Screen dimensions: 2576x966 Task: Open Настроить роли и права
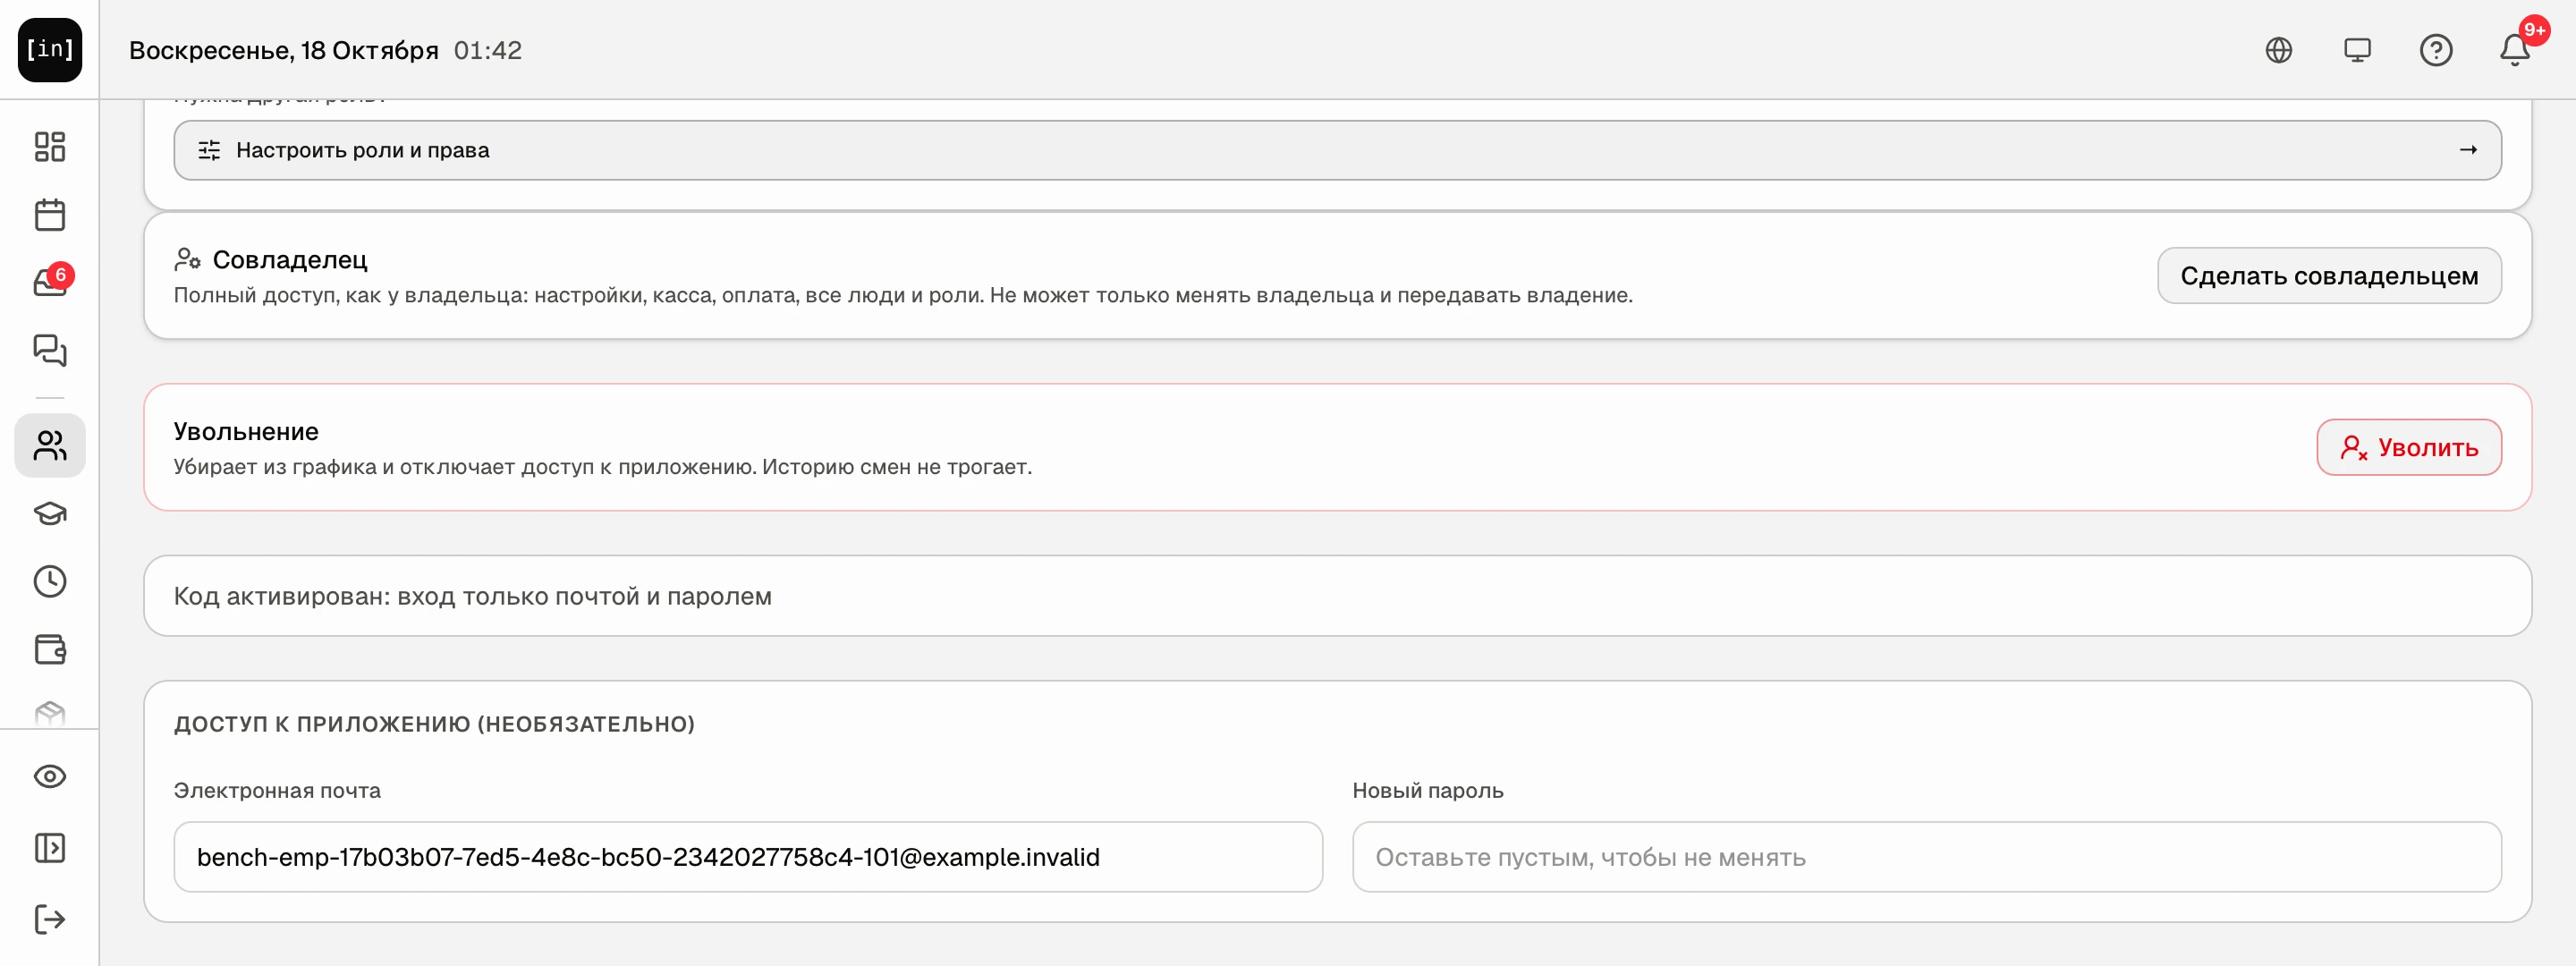point(1337,150)
